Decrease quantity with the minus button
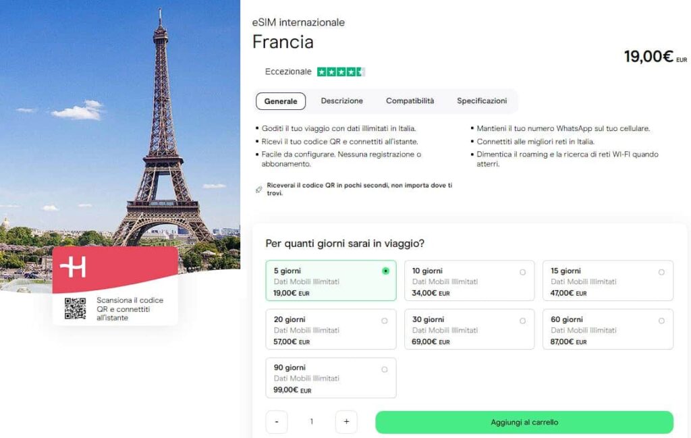The image size is (691, 438). [x=276, y=422]
